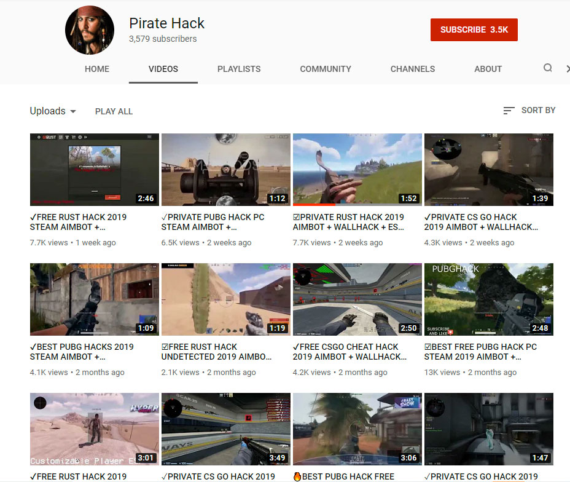
Task: Open title "PRIVATE PUBG HACK PC STEAM AIMBOT"
Action: 213,222
